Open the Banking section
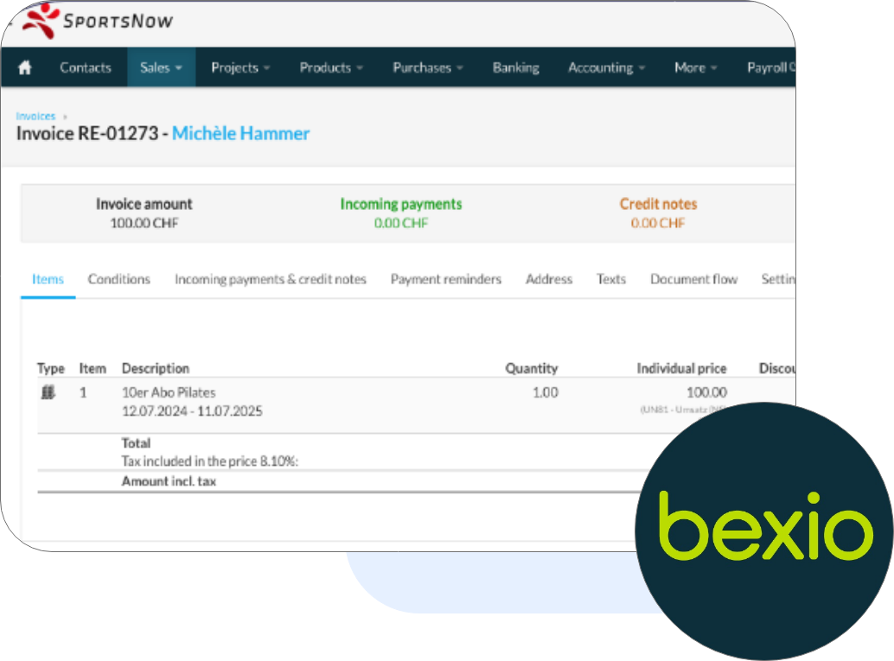Image resolution: width=894 pixels, height=661 pixels. [515, 68]
